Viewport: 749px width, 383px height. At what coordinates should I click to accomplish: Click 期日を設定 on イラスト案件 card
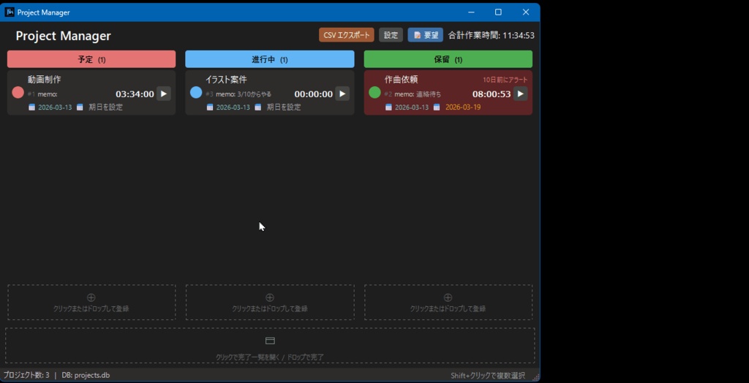click(284, 107)
